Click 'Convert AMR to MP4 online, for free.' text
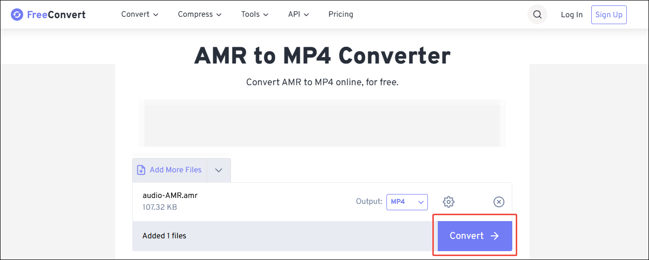Image resolution: width=649 pixels, height=260 pixels. click(322, 82)
